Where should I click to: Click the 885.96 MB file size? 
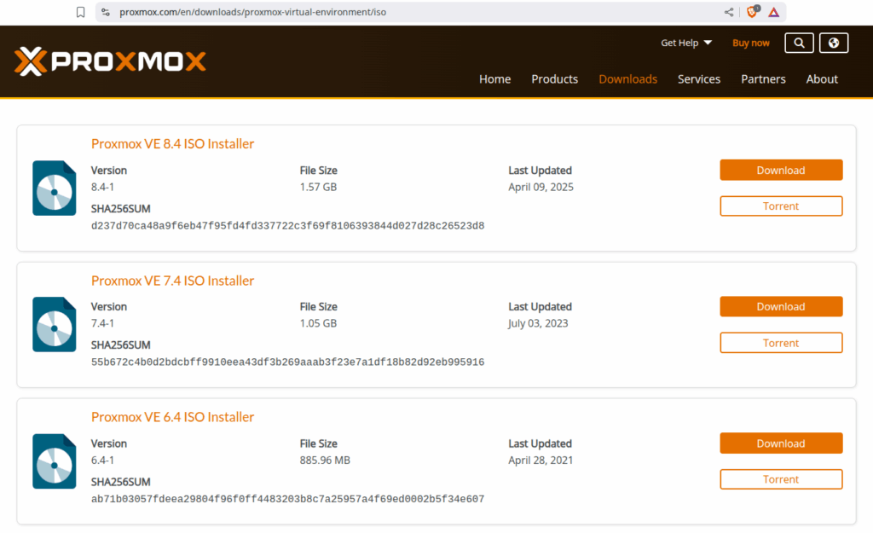click(x=325, y=461)
